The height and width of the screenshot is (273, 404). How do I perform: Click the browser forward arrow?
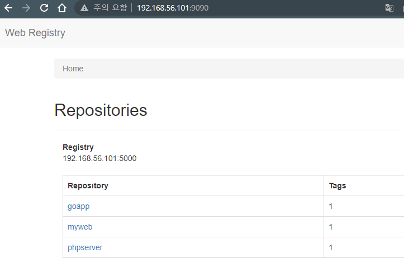(x=26, y=8)
